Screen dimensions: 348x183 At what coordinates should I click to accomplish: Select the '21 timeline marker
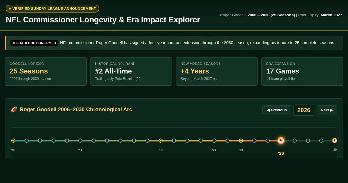[214, 141]
